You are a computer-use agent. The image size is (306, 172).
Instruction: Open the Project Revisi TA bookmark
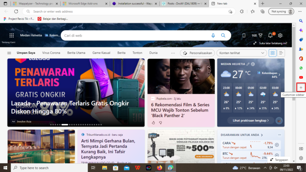point(19,19)
